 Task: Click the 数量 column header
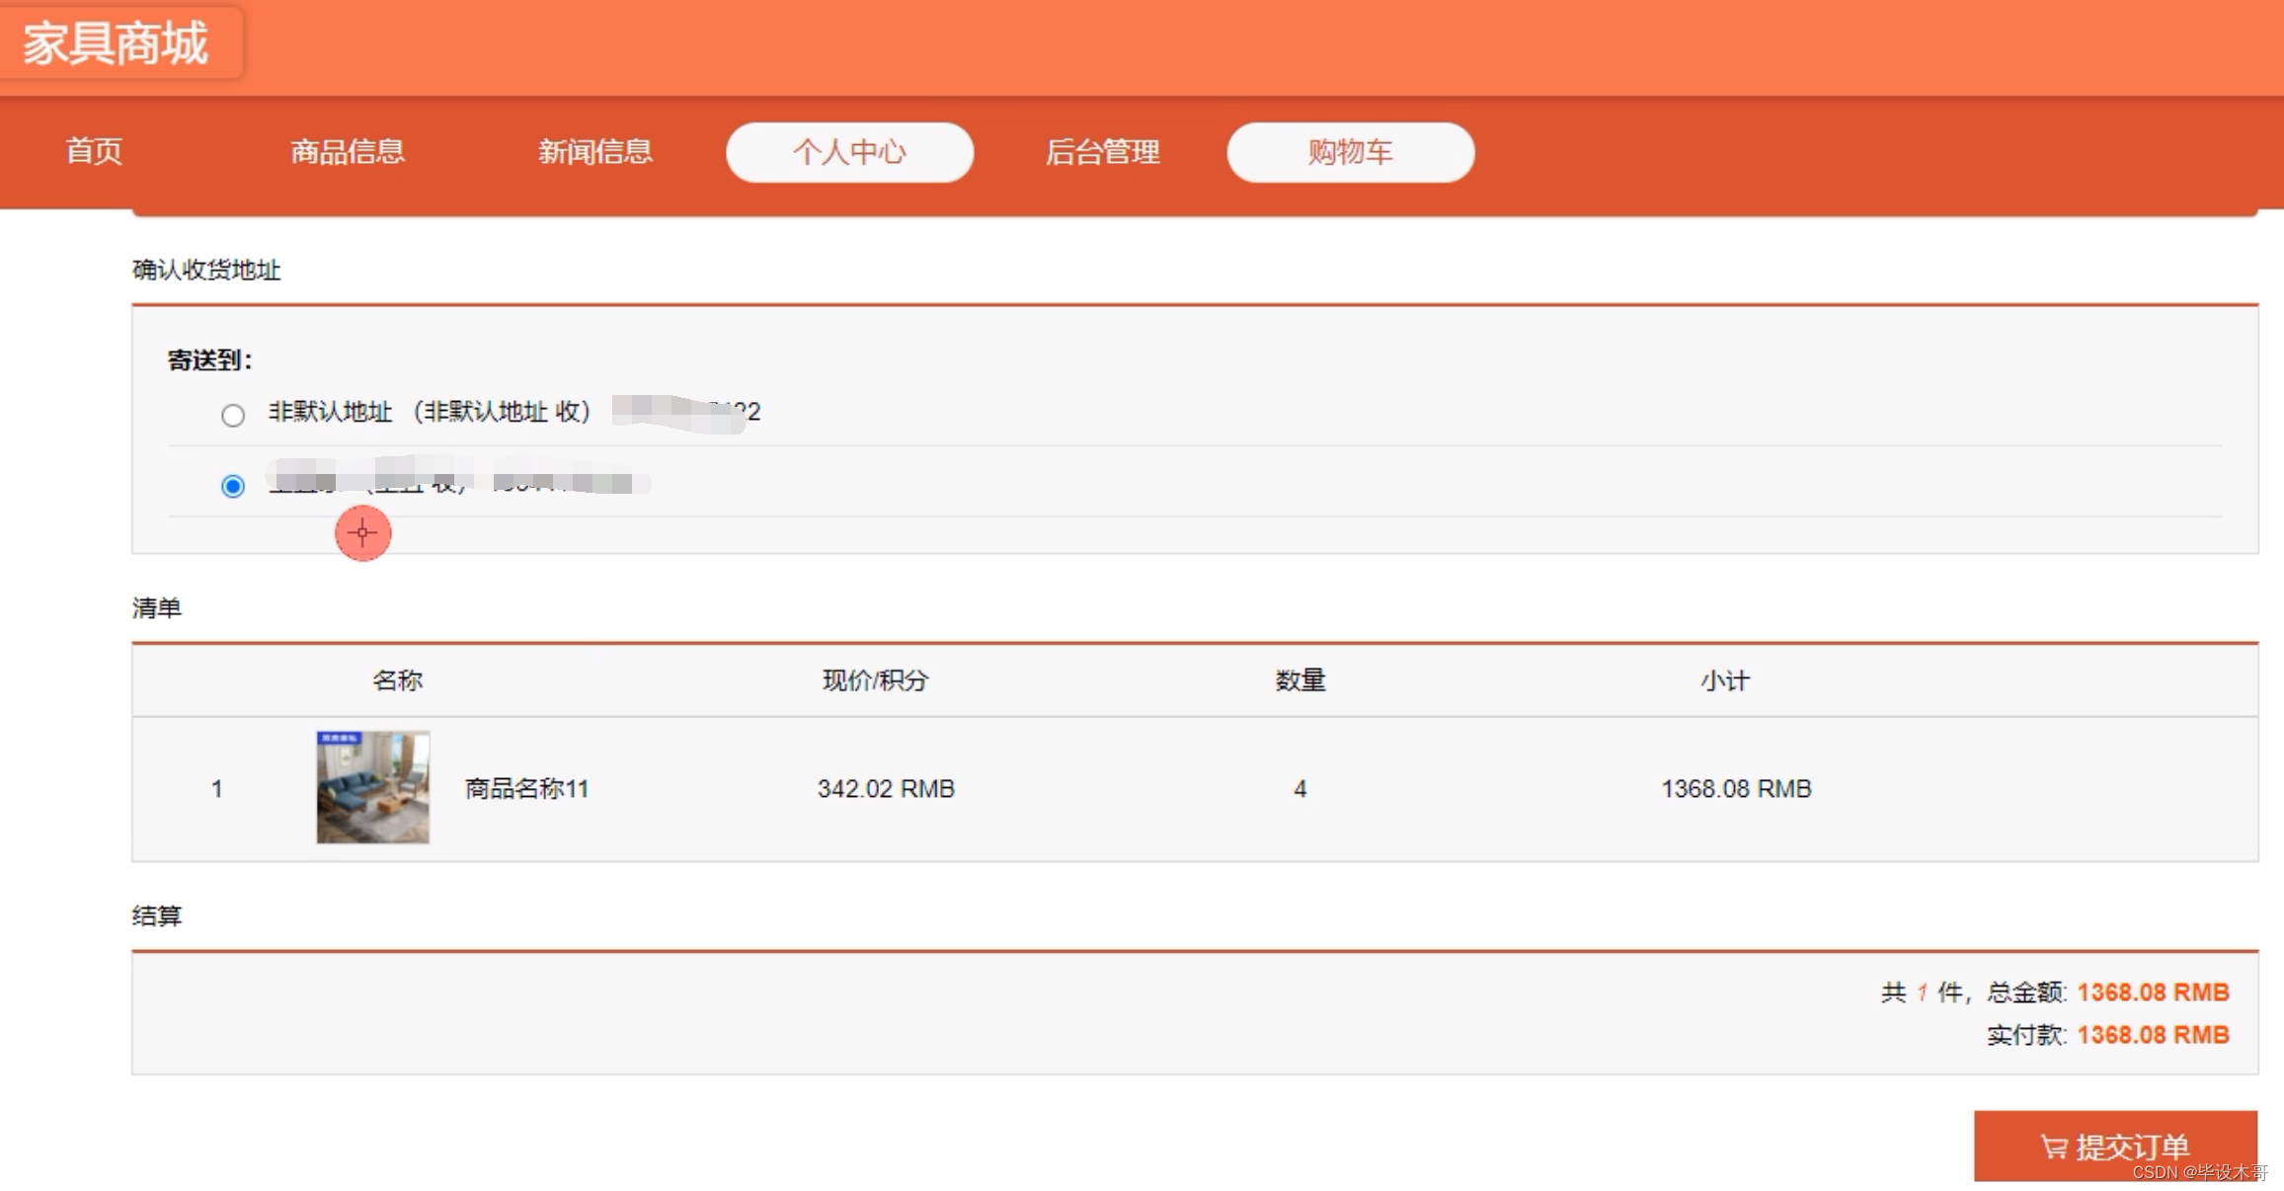1300,680
